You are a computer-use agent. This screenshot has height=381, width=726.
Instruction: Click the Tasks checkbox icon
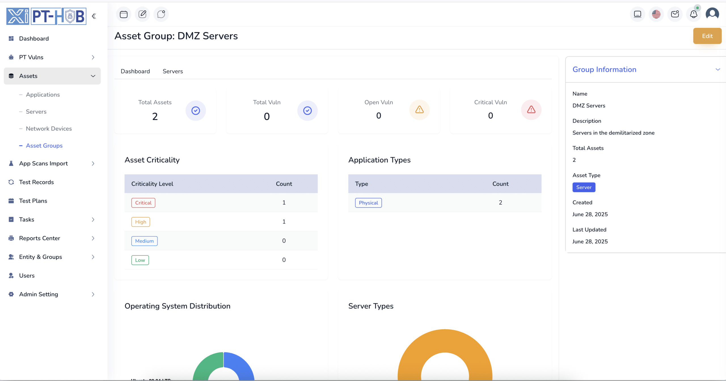[x=11, y=220]
